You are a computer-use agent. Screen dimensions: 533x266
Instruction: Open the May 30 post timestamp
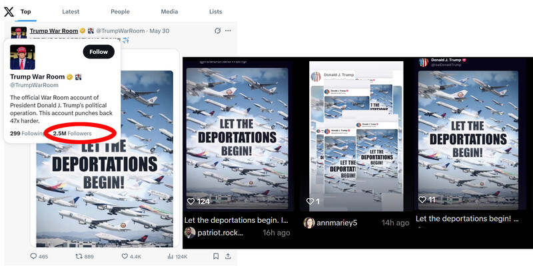click(x=159, y=31)
